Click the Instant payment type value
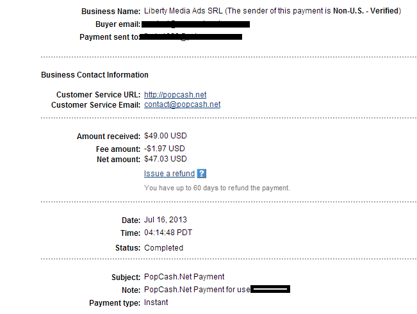The width and height of the screenshot is (417, 314). [156, 302]
